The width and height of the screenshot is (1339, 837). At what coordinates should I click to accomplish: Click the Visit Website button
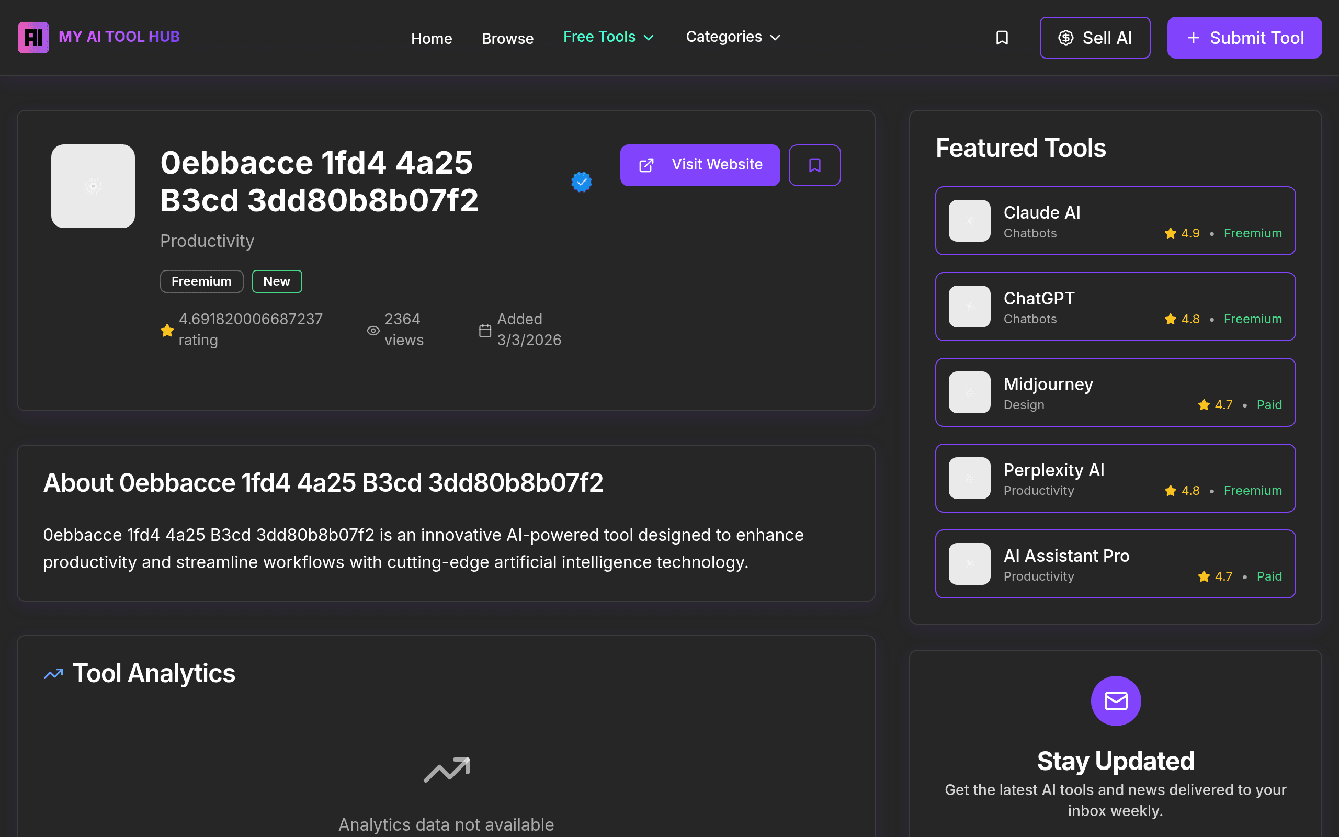(x=700, y=165)
